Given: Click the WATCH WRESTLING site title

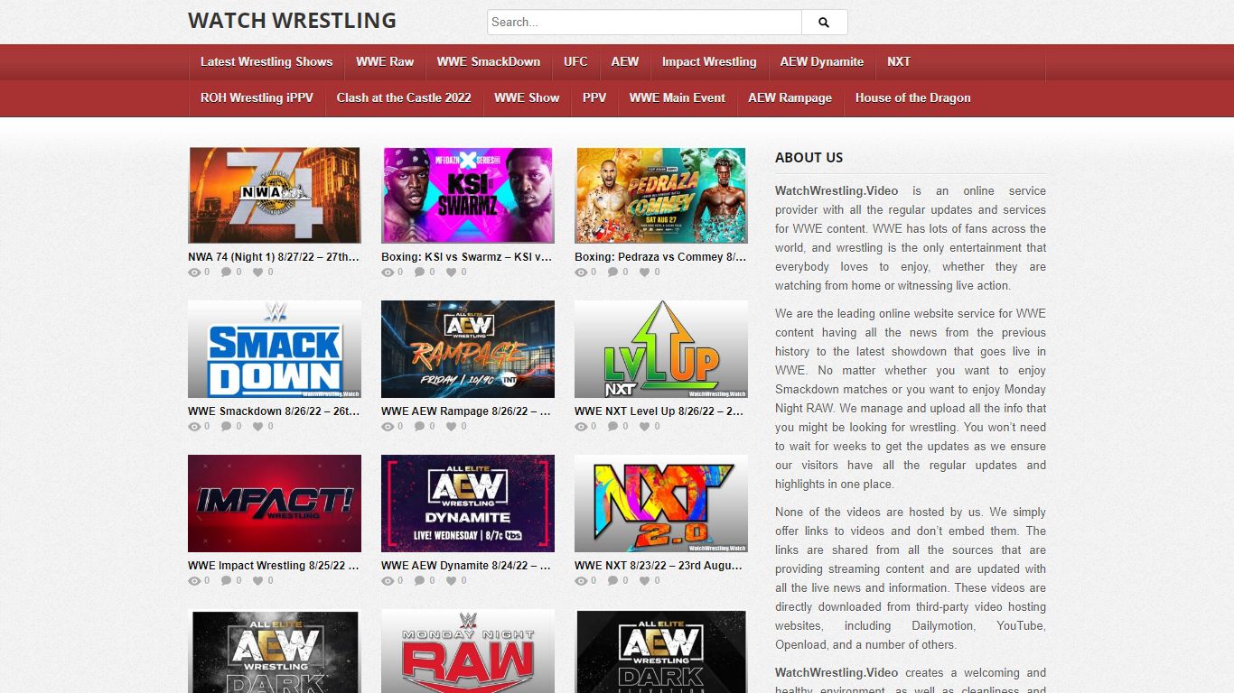Looking at the screenshot, I should coord(292,21).
